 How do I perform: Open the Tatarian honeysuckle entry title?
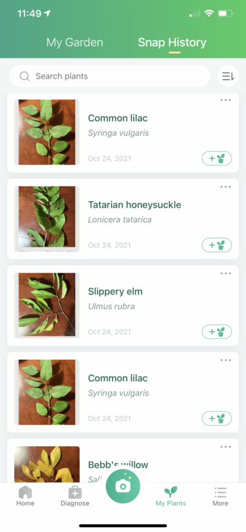(x=135, y=205)
